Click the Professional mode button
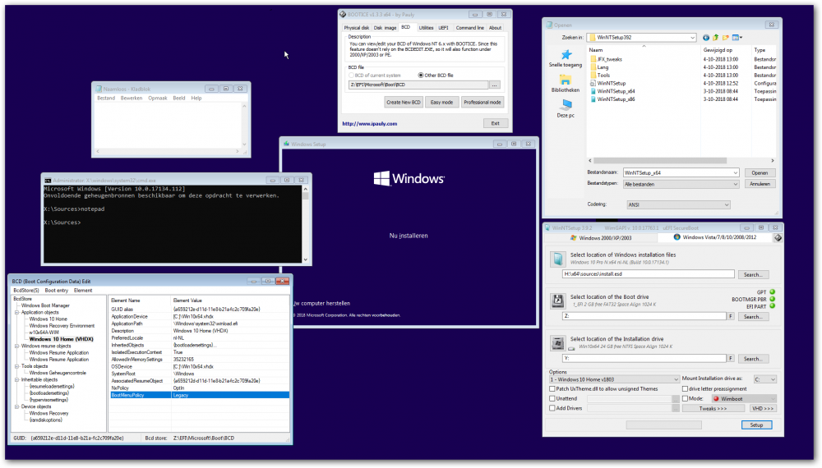Image resolution: width=822 pixels, height=468 pixels. click(x=483, y=103)
